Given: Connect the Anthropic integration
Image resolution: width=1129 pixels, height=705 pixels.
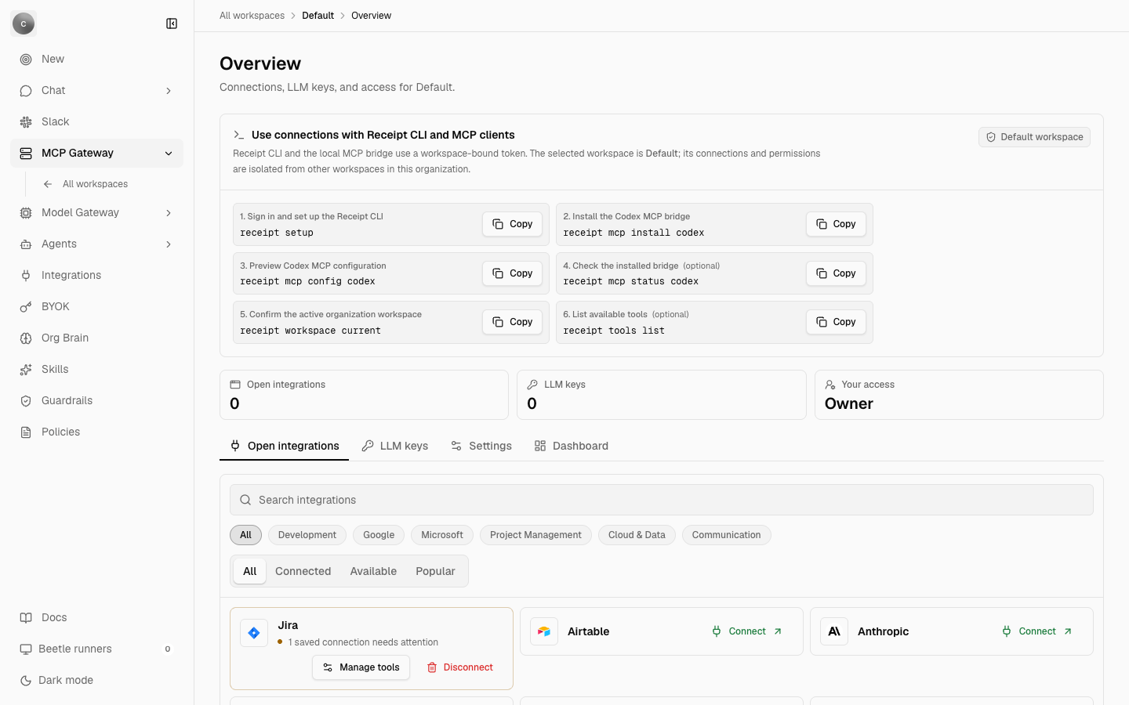Looking at the screenshot, I should pyautogui.click(x=1037, y=631).
